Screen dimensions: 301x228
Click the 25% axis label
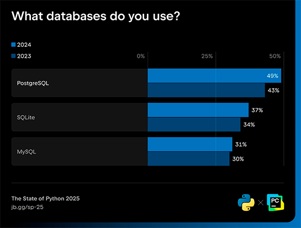[207, 56]
